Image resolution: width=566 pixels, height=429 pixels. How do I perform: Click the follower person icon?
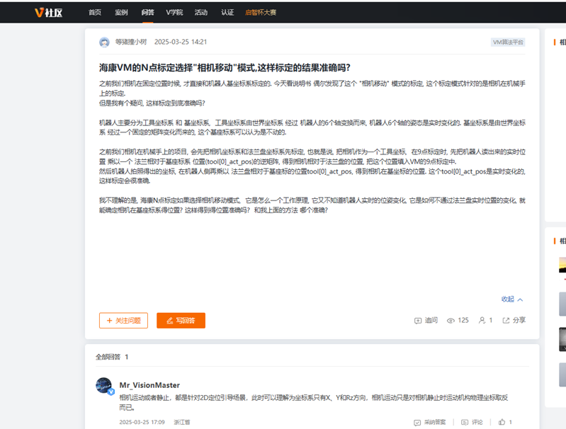pos(482,321)
